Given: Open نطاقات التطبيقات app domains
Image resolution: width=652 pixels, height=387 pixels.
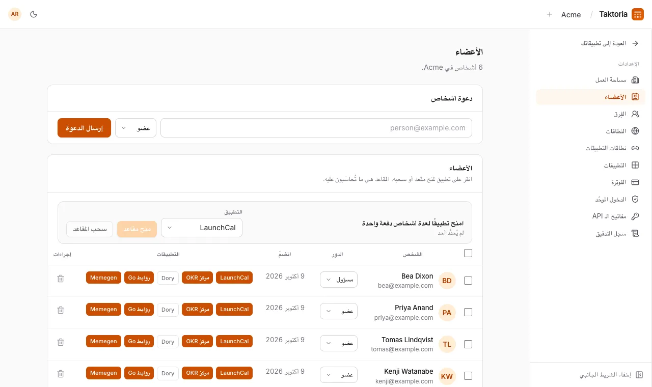Looking at the screenshot, I should pyautogui.click(x=590, y=148).
